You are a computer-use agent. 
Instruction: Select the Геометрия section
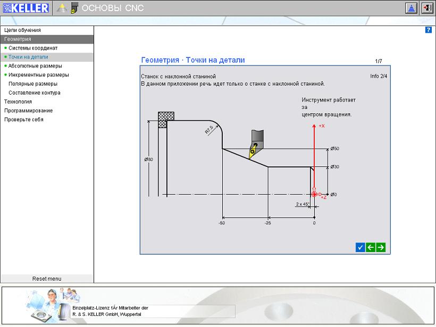[47, 39]
